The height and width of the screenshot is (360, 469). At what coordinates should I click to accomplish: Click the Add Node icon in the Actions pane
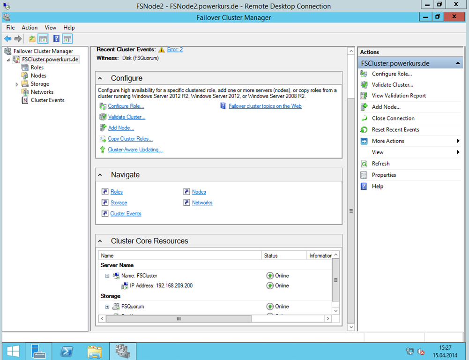(364, 107)
